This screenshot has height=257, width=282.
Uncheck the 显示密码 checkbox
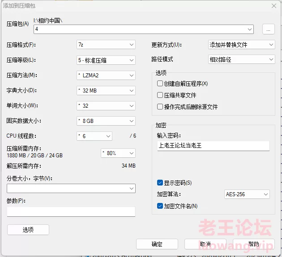click(x=160, y=183)
